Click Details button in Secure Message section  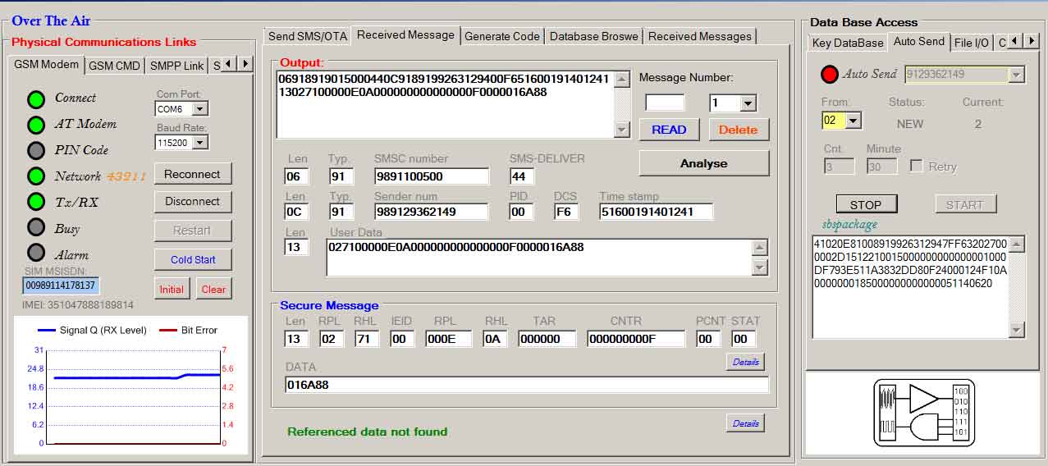745,362
